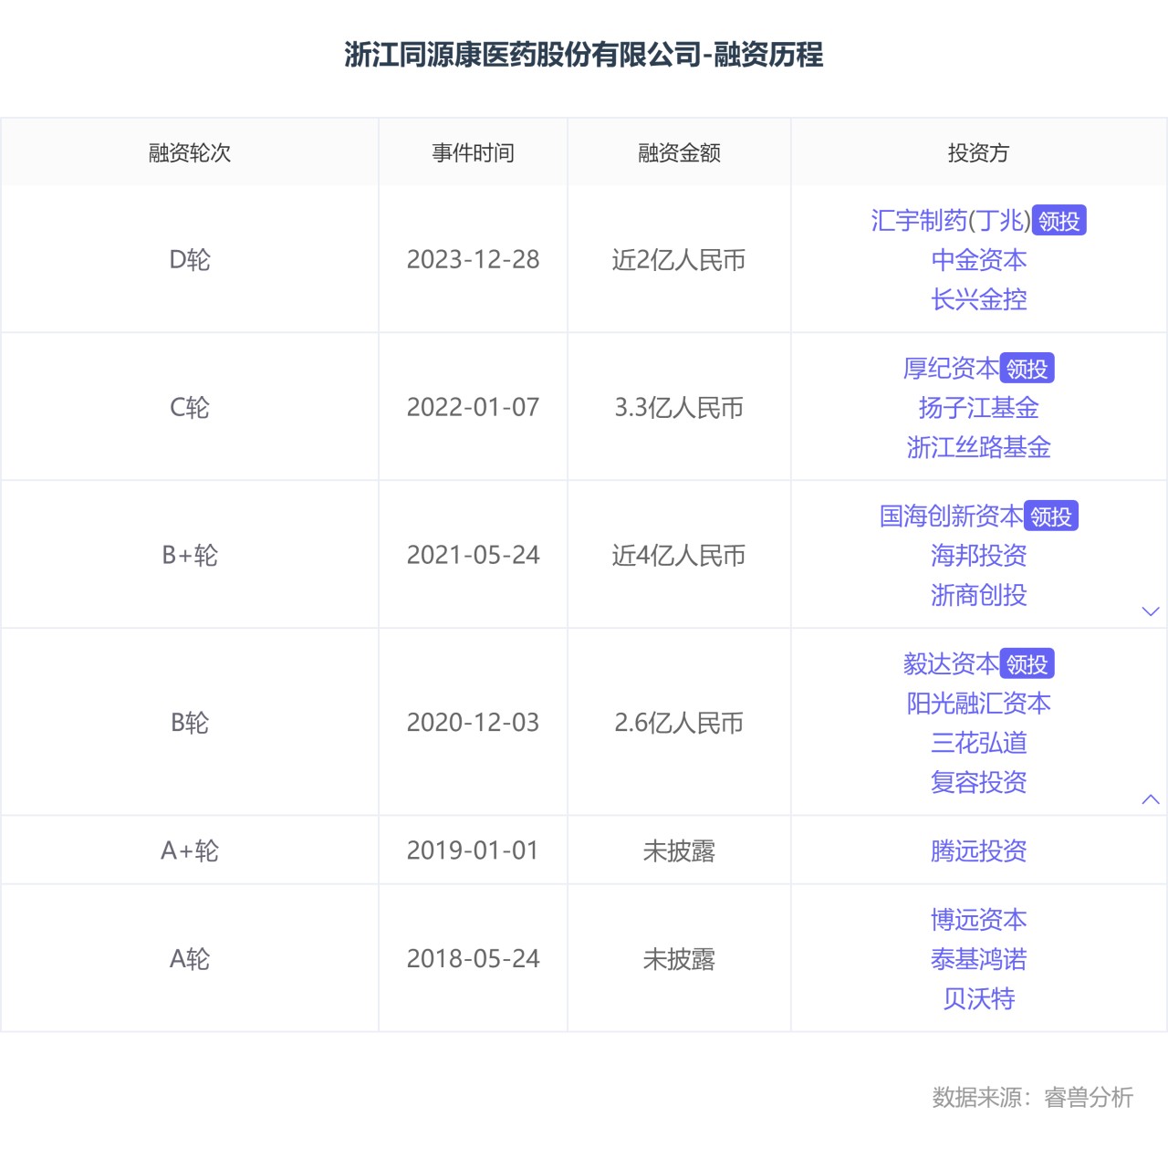Screen dimensions: 1168x1158
Task: Click the amount 2.6亿人民币
Action: (x=679, y=723)
